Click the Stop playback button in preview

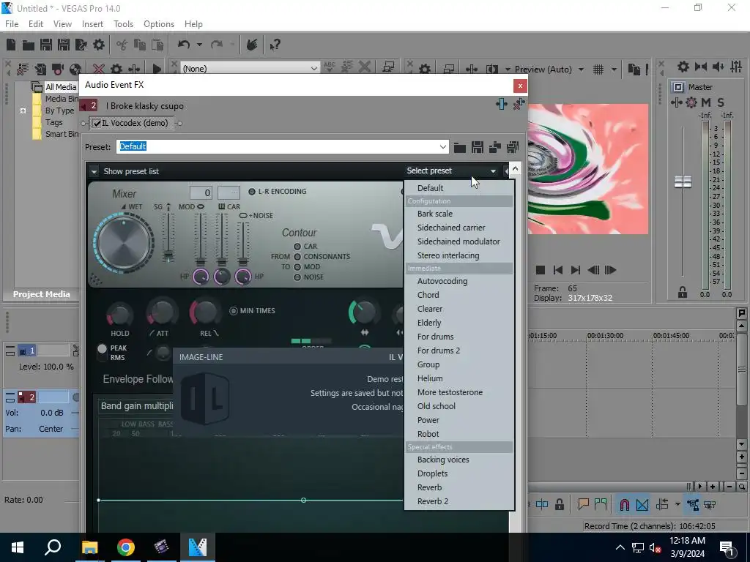(x=541, y=270)
